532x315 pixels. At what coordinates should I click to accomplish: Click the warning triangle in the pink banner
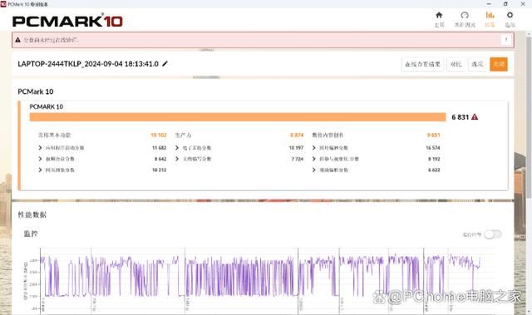click(17, 40)
